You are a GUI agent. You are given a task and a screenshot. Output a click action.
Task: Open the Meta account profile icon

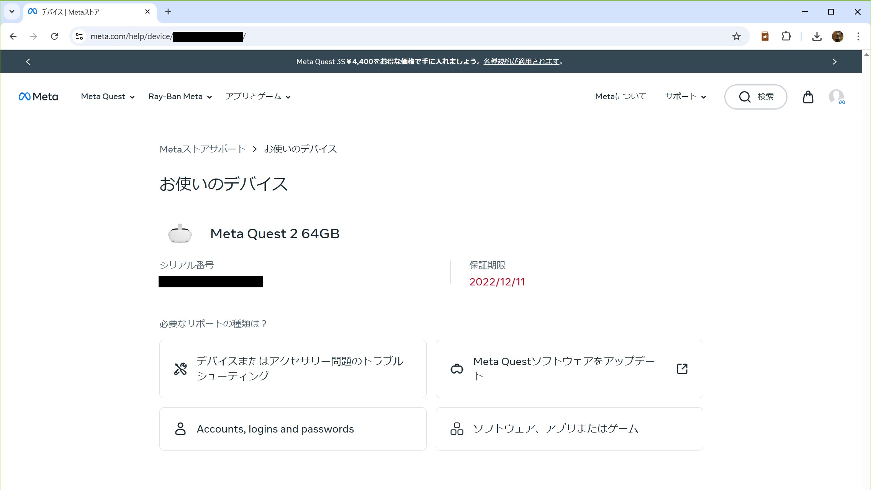837,97
